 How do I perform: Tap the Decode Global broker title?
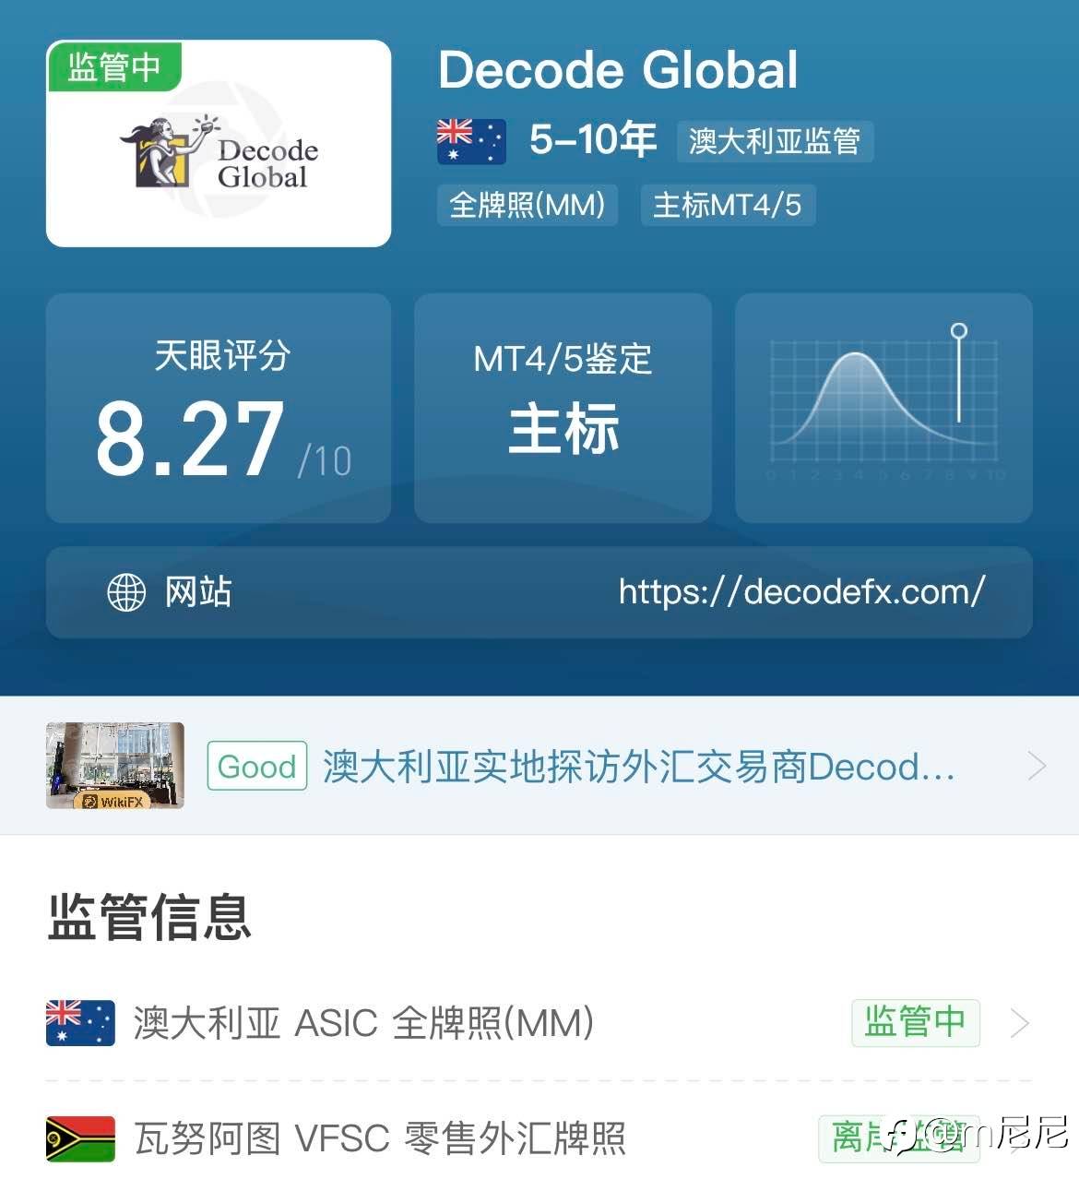click(618, 70)
